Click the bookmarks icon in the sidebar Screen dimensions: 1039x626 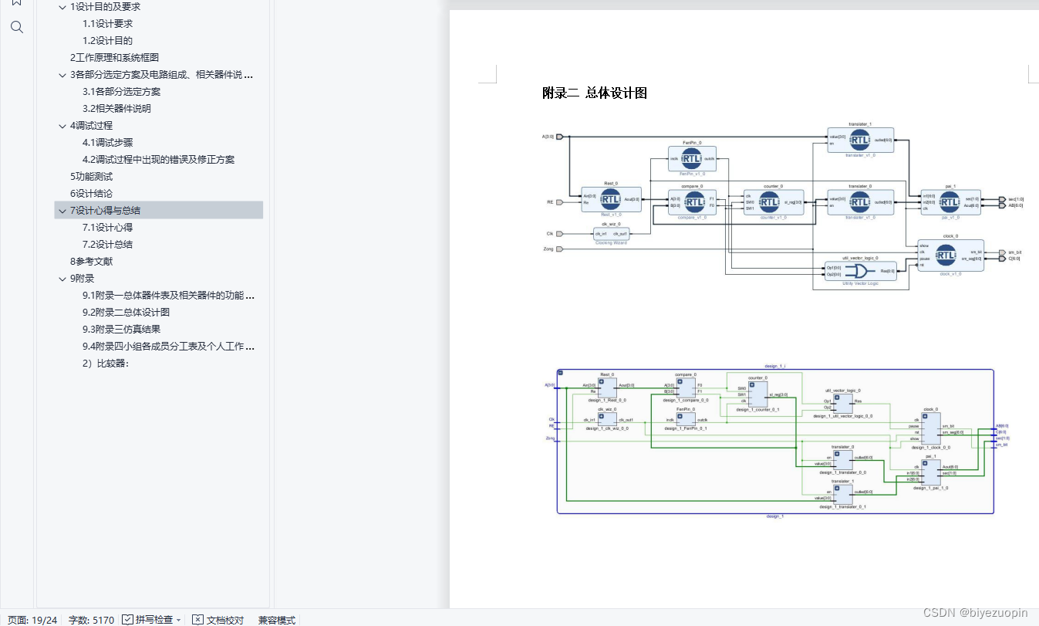[16, 4]
